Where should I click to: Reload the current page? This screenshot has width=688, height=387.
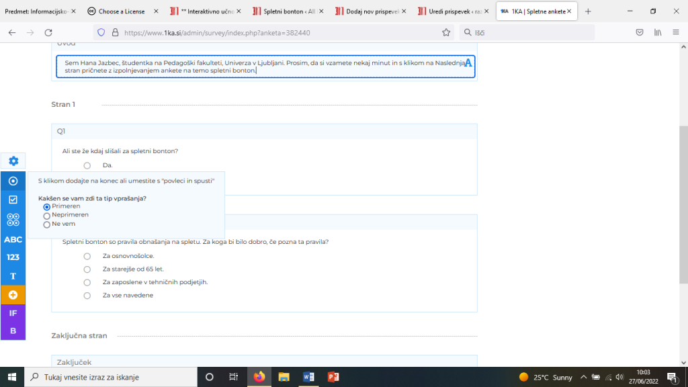click(x=48, y=32)
